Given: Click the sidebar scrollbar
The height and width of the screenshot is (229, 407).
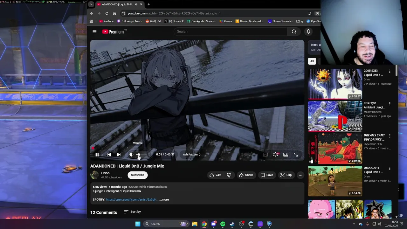Looking at the screenshot, I should (397, 71).
